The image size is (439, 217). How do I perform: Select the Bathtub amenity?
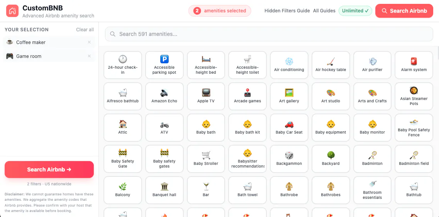414,190
